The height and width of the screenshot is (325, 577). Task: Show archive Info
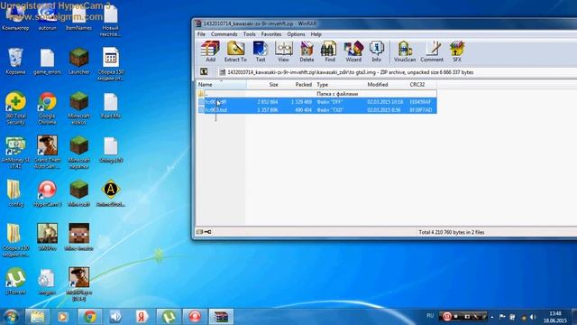click(x=377, y=51)
